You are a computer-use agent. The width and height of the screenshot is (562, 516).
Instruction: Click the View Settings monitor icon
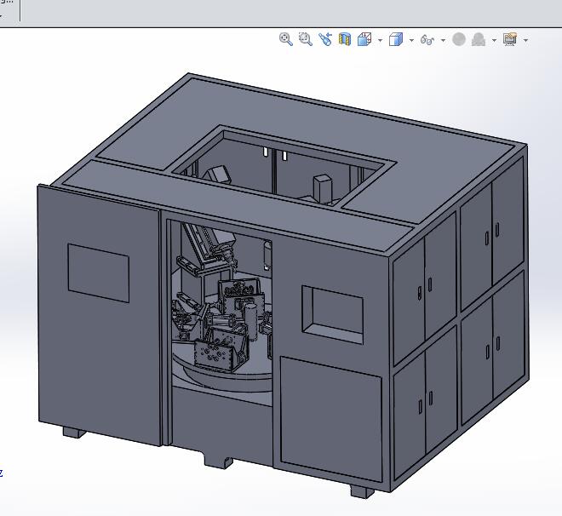[x=510, y=39]
